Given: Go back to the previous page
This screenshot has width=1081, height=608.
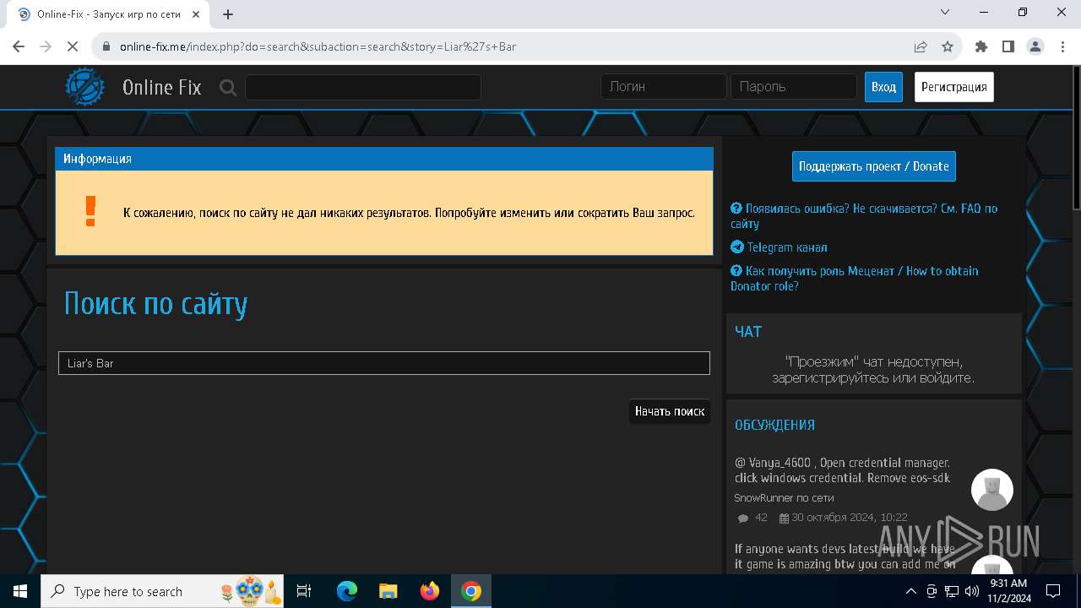Looking at the screenshot, I should 19,46.
